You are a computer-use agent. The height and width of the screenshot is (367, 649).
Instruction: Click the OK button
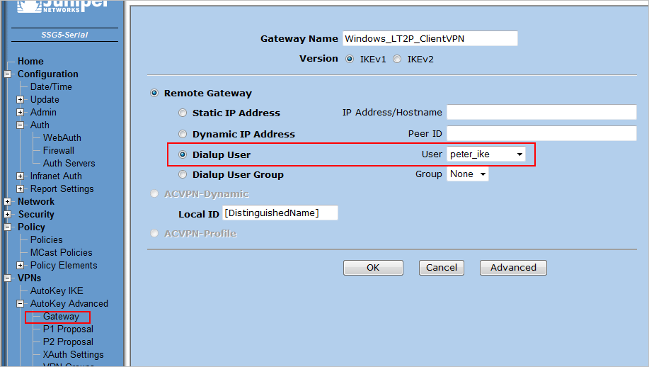pos(373,268)
